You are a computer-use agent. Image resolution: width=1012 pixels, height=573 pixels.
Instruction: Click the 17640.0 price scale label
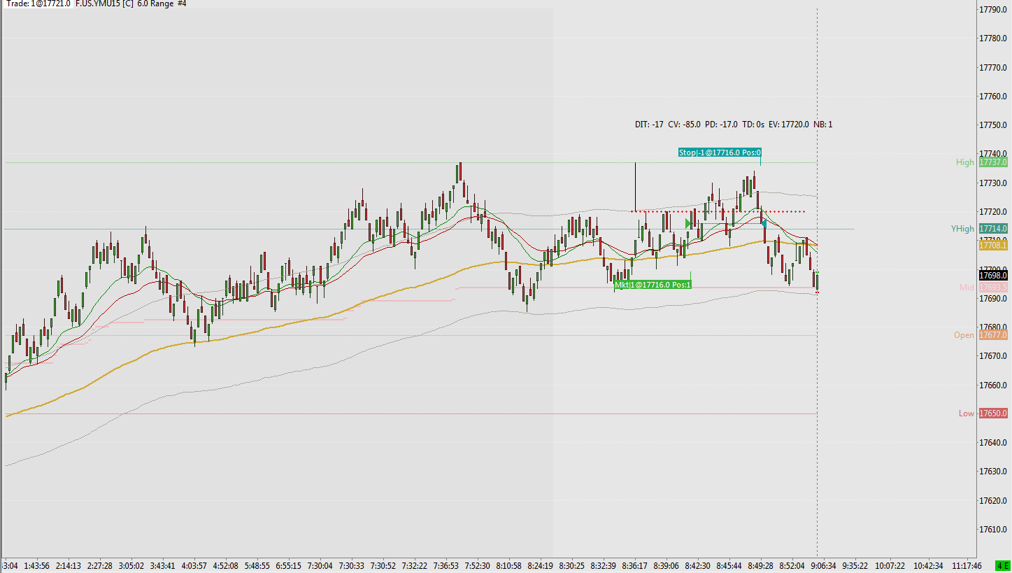994,442
